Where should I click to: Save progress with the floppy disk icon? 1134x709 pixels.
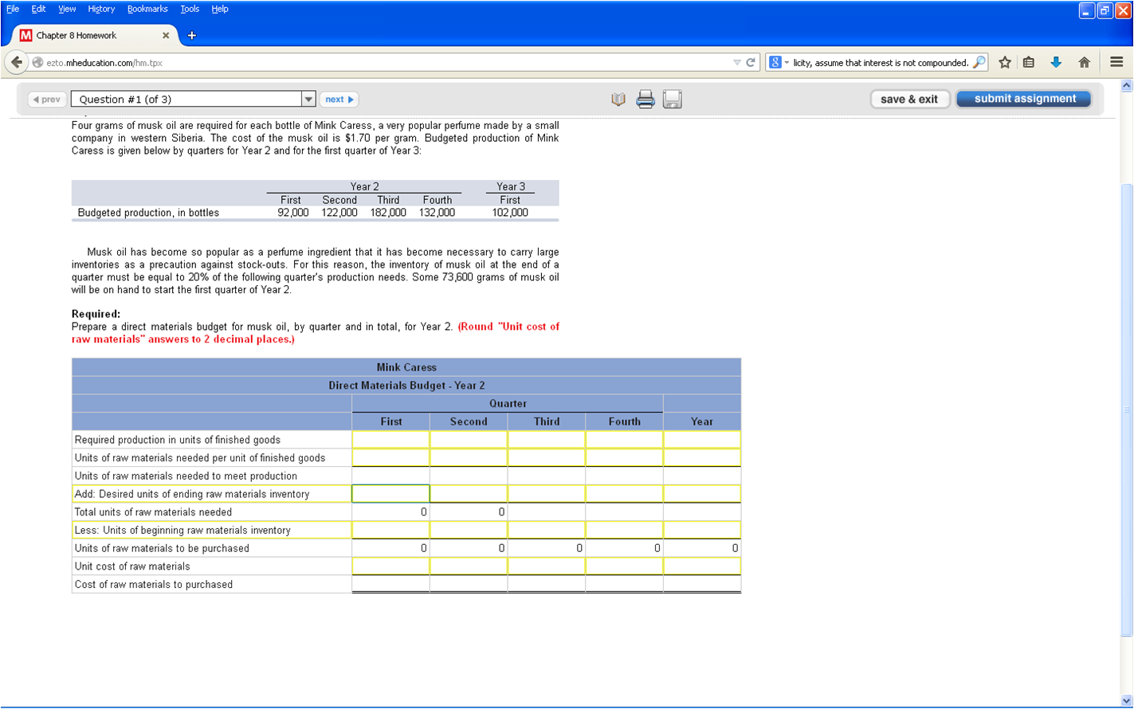point(673,99)
